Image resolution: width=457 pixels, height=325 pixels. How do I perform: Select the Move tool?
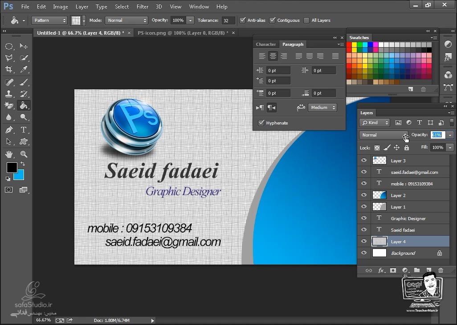[x=24, y=46]
